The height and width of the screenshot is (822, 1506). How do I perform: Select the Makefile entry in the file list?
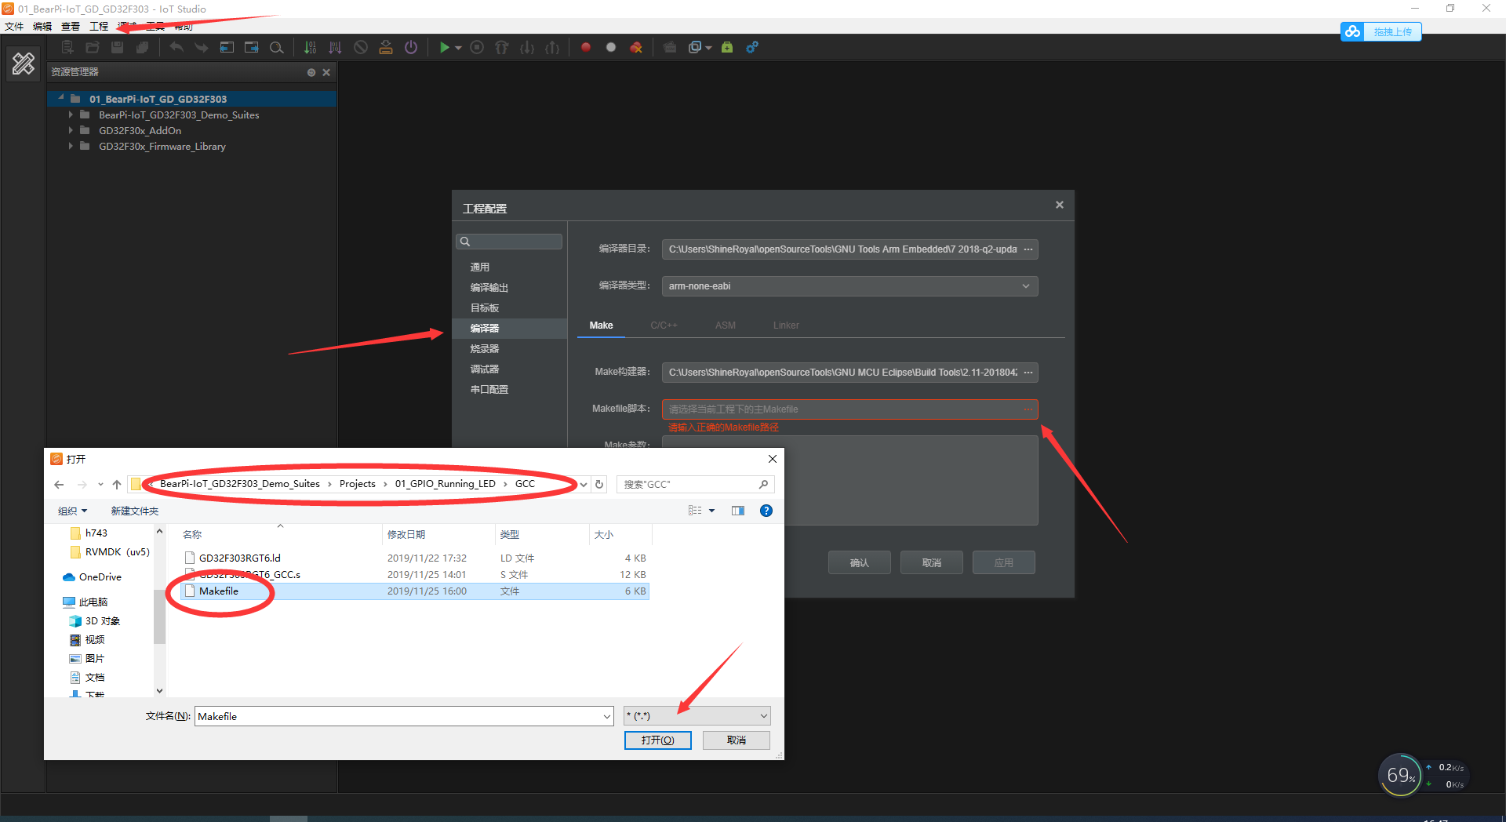(219, 591)
